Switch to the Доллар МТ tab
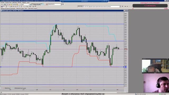 point(13,8)
